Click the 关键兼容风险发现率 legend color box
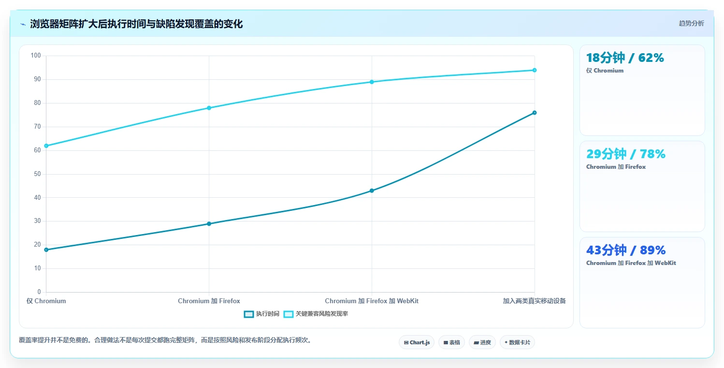The width and height of the screenshot is (724, 368). 288,314
